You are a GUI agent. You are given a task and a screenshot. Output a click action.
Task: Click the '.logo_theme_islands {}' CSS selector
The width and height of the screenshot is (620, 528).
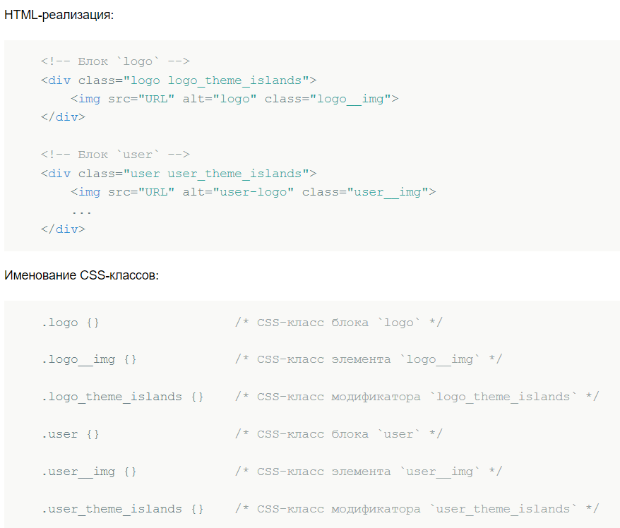point(122,397)
